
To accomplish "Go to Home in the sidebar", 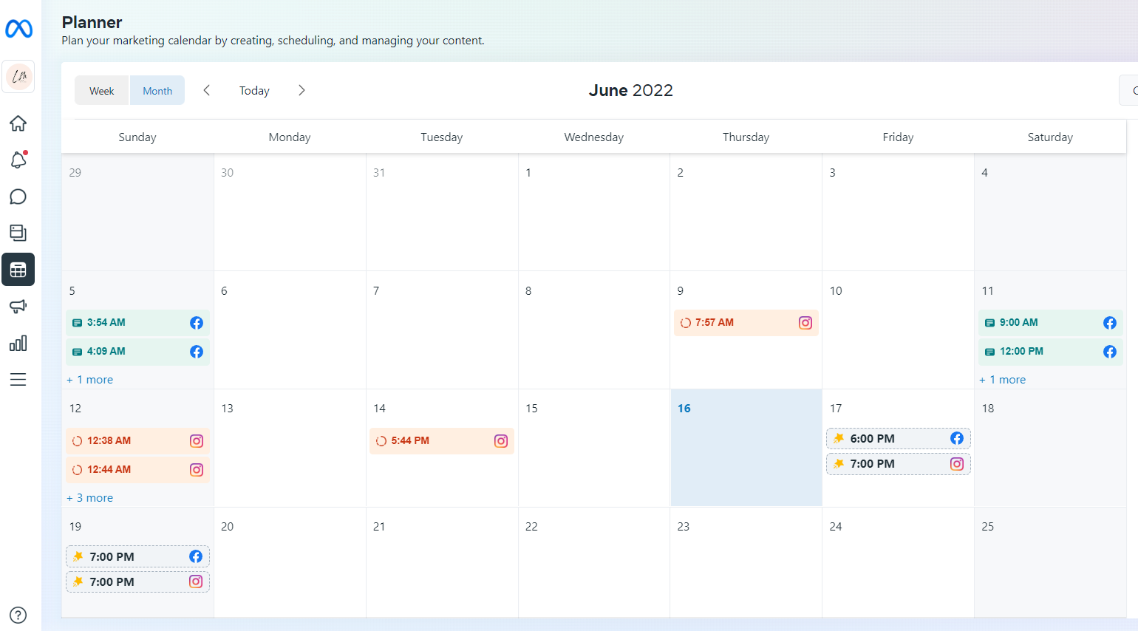I will (18, 123).
